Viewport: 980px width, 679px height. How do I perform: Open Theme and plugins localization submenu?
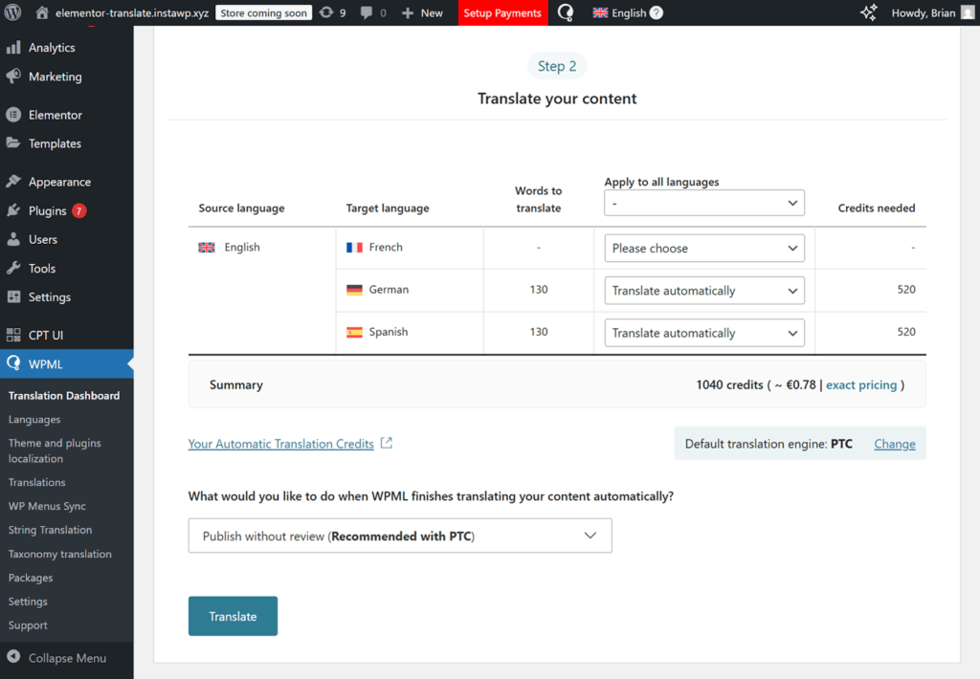[55, 450]
